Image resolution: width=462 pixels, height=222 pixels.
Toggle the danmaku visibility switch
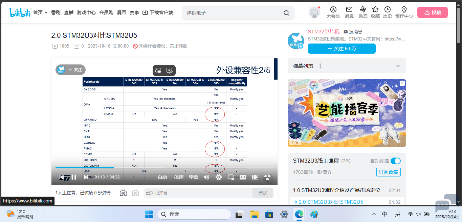coord(123,193)
